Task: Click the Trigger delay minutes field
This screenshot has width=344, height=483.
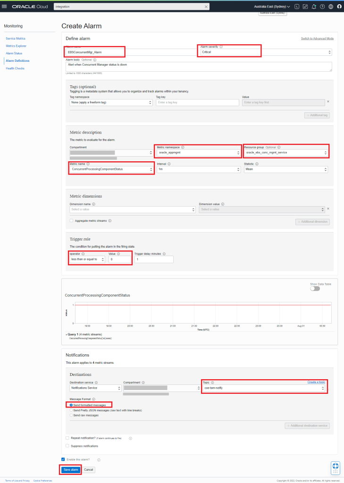Action: click(x=154, y=259)
